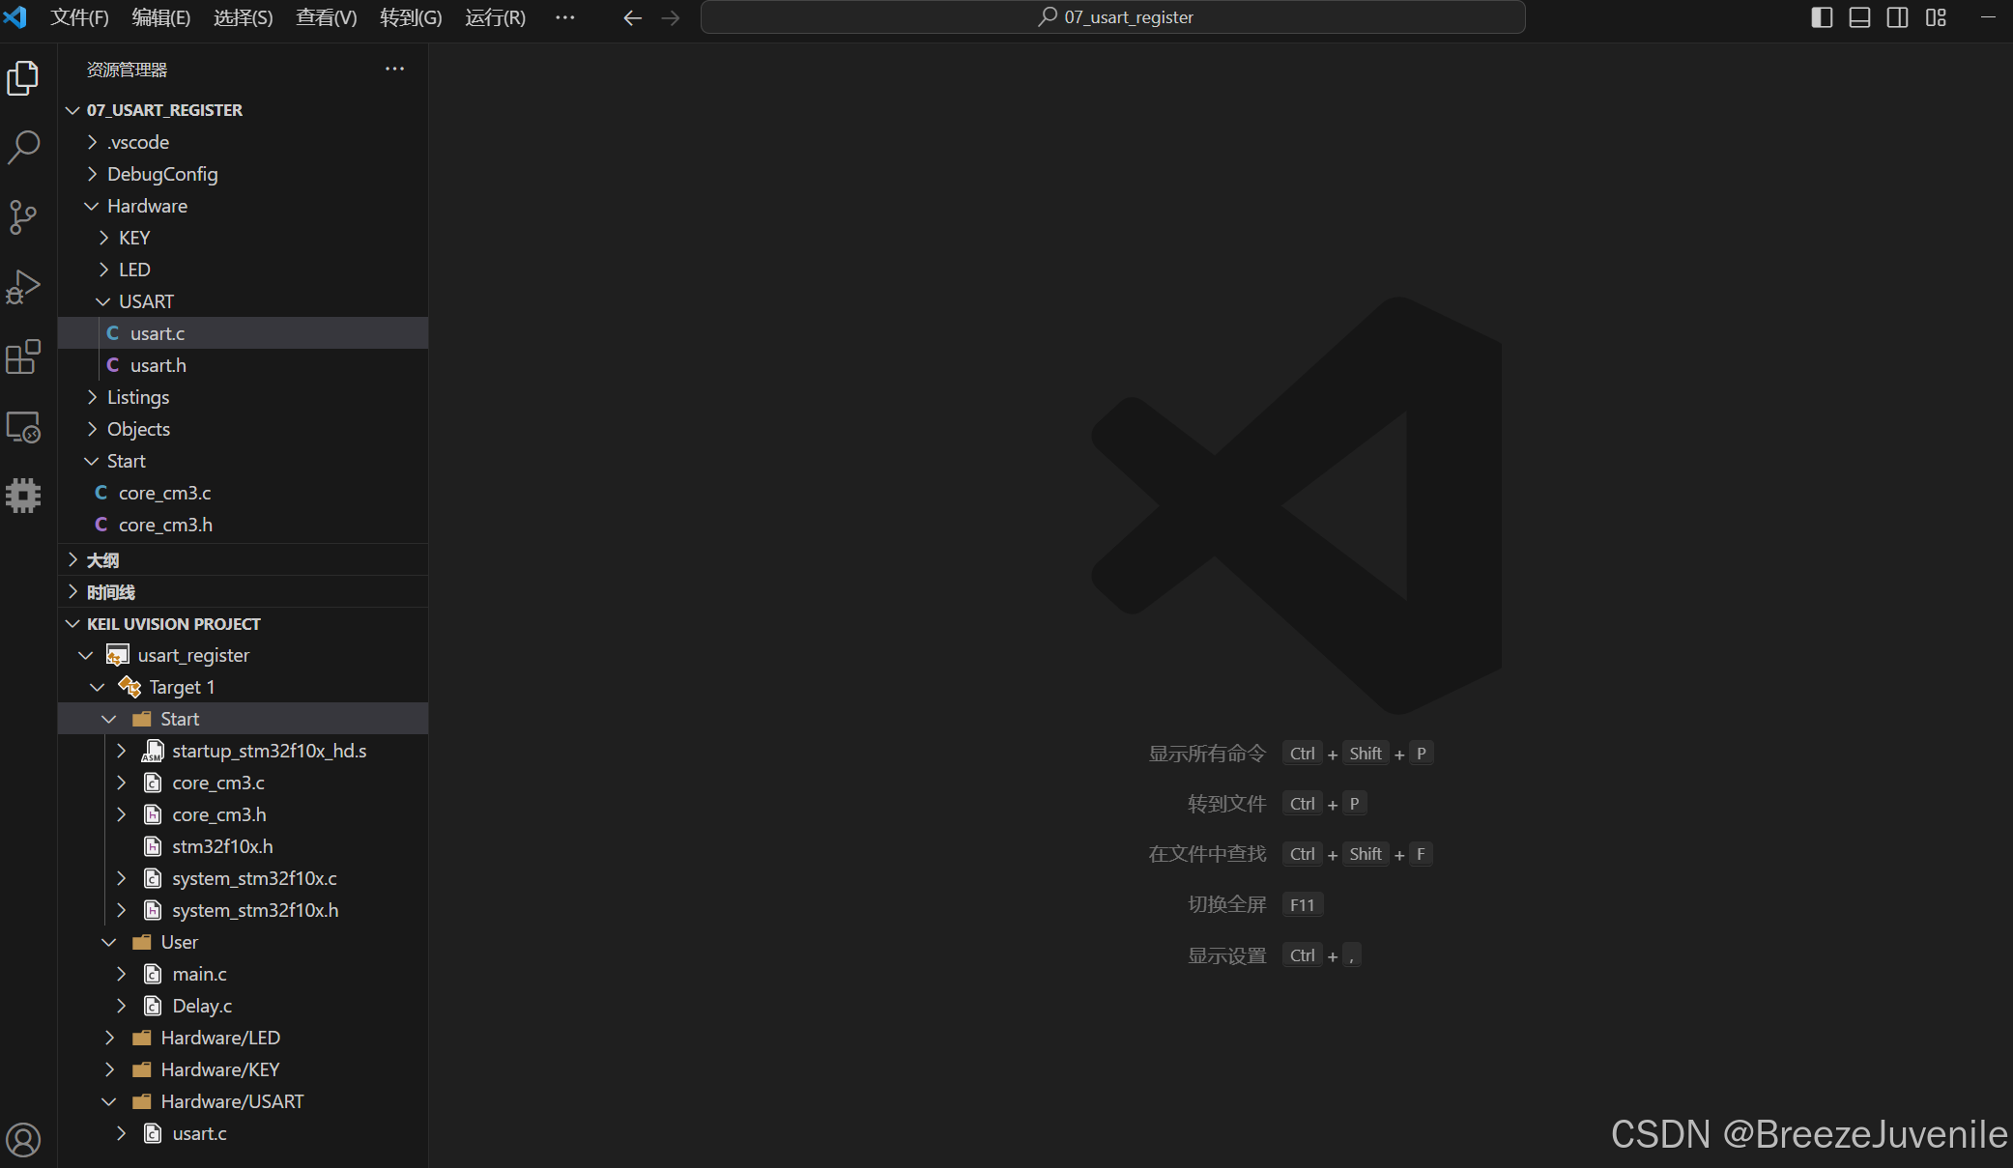Click the usart_register project icon
Image resolution: width=2013 pixels, height=1168 pixels.
[x=117, y=655]
